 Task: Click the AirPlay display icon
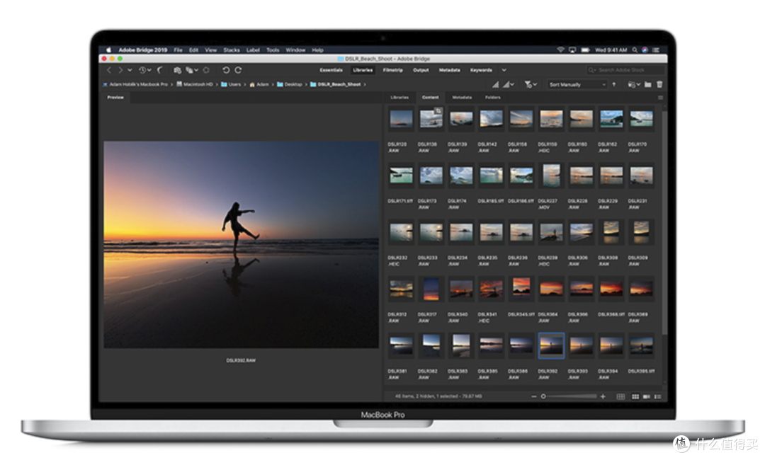click(572, 50)
